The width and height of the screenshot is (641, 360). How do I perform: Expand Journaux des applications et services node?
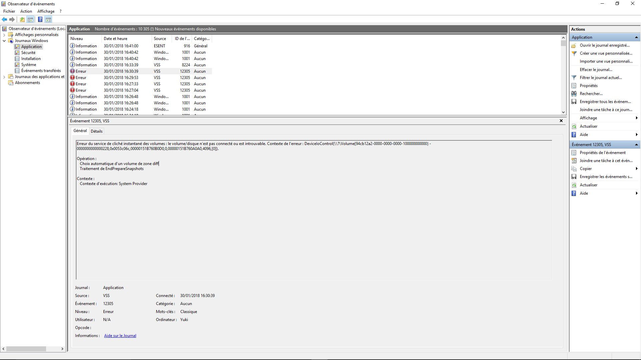click(4, 77)
